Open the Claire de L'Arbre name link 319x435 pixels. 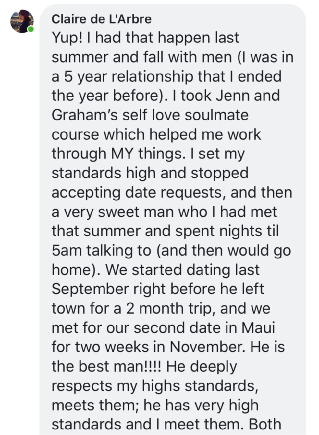point(102,19)
